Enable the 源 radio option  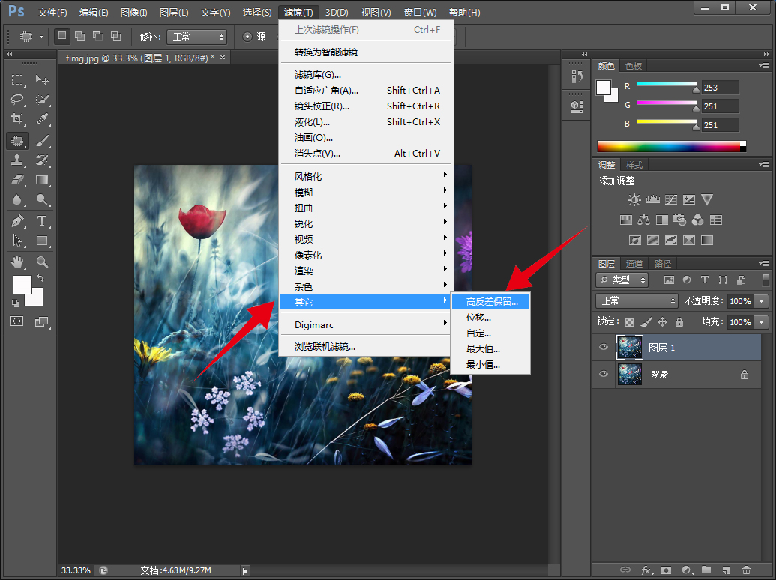tap(247, 37)
